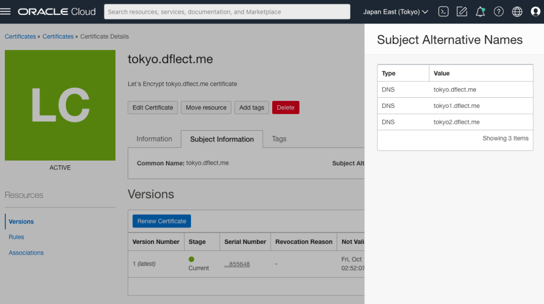Click the Oracle Cloud logo

tap(57, 12)
